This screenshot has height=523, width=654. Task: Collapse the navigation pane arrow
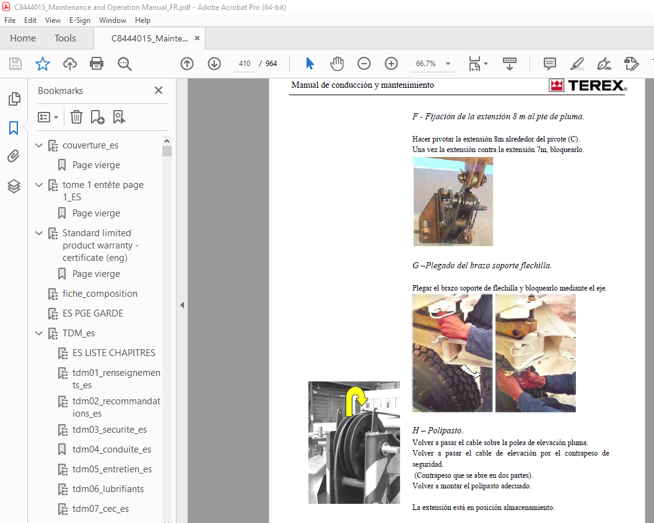[x=182, y=305]
